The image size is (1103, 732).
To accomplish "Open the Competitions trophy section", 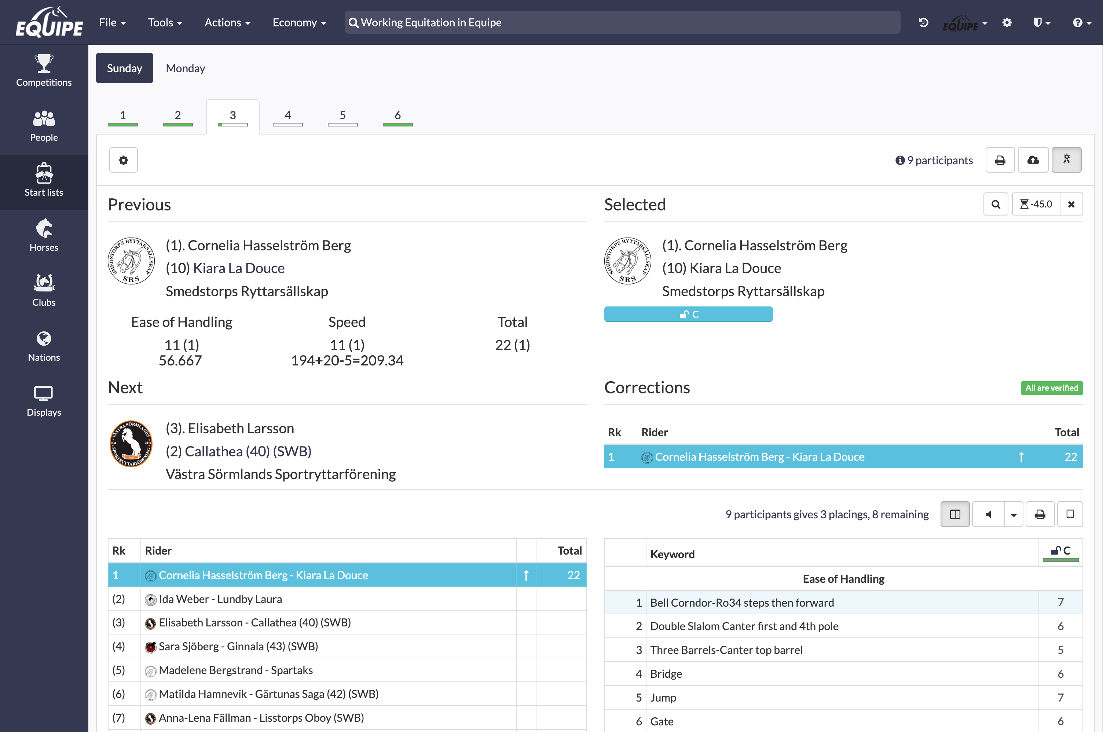I will click(44, 70).
